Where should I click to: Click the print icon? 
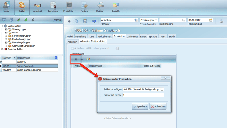(221, 21)
